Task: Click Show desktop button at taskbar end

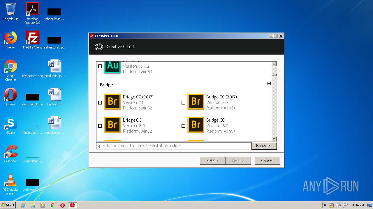Action: tap(370, 205)
